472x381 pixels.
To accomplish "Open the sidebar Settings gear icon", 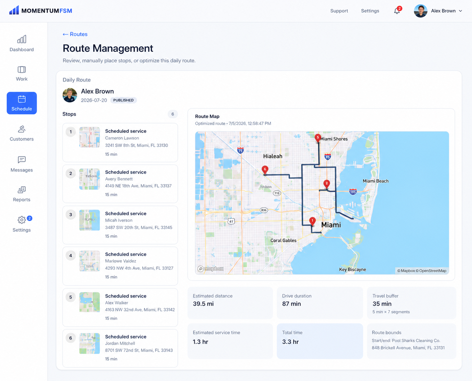I will click(22, 220).
